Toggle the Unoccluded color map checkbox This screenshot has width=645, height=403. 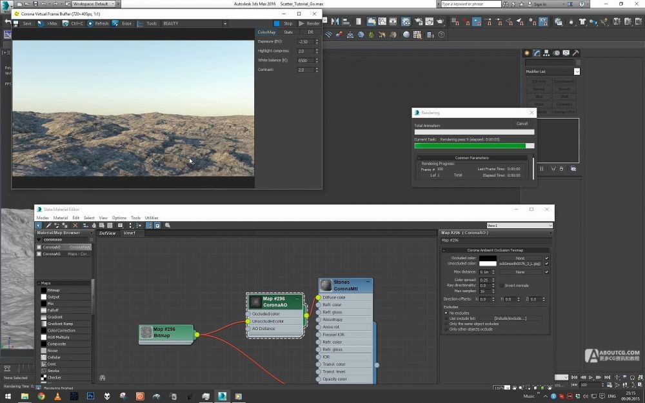547,264
